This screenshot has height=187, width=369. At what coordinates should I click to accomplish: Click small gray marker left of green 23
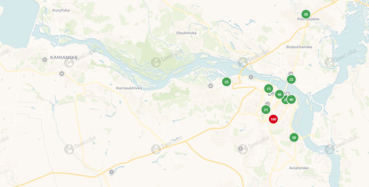(x=210, y=86)
